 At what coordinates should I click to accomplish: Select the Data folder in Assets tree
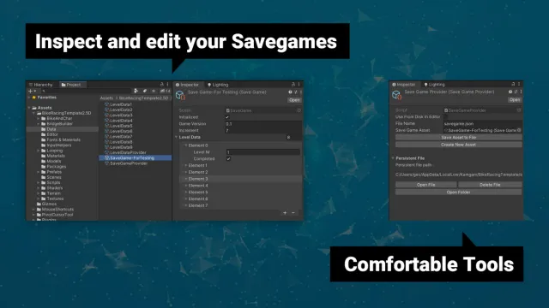63,129
